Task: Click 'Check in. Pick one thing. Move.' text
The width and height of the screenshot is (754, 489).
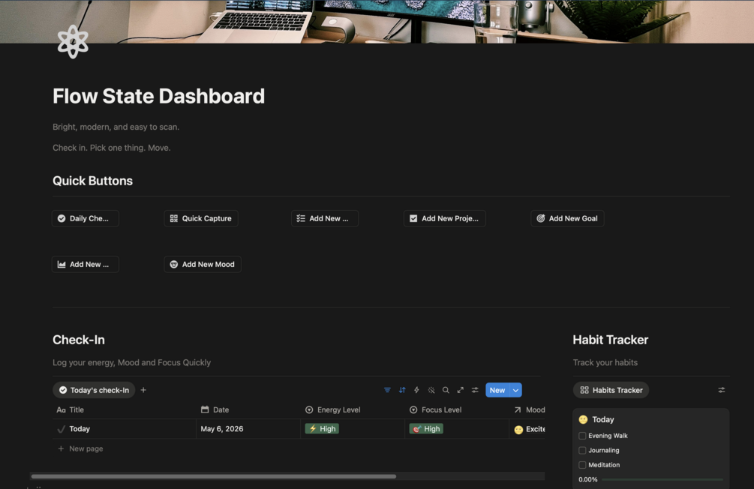Action: pos(112,148)
